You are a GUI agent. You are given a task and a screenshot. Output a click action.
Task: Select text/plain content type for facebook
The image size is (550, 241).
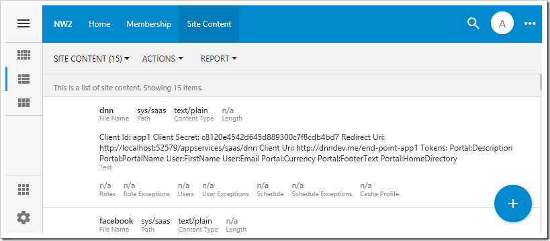(x=195, y=221)
